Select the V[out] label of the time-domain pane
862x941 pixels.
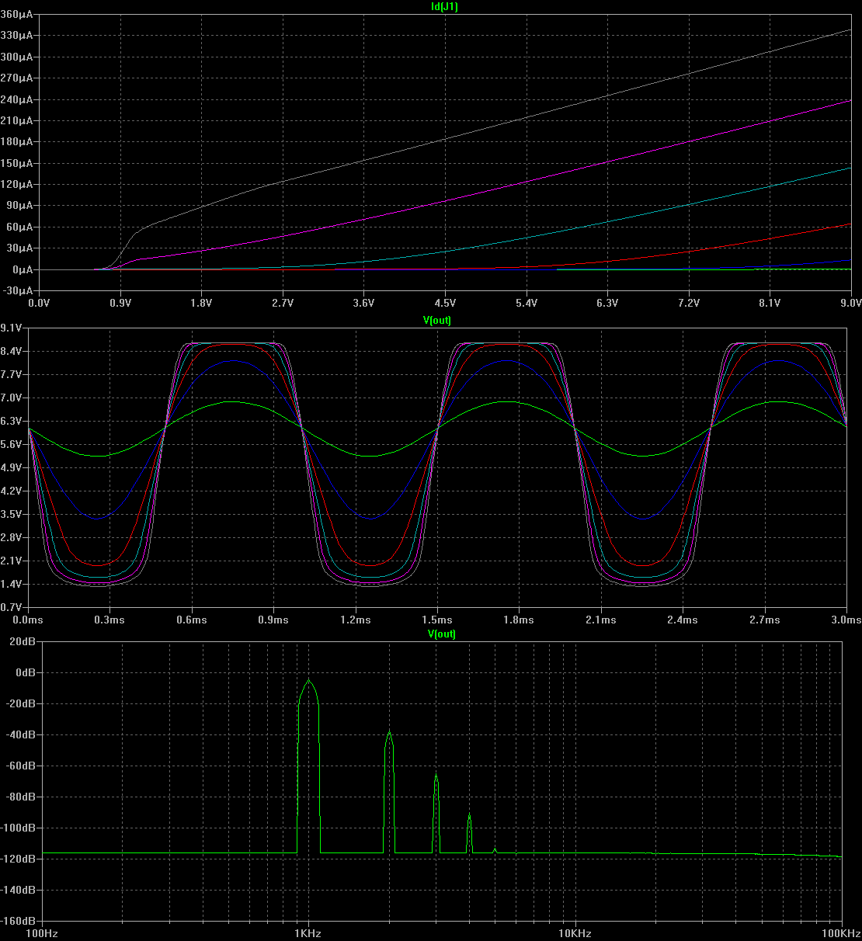coord(439,320)
